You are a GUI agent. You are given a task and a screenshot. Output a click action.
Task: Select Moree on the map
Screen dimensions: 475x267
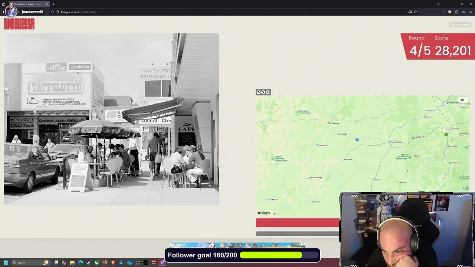point(376,179)
